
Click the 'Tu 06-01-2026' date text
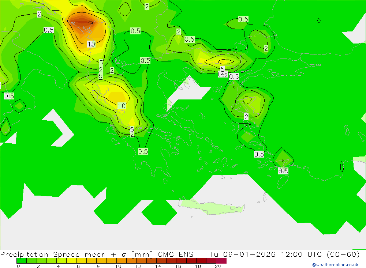click(x=242, y=254)
